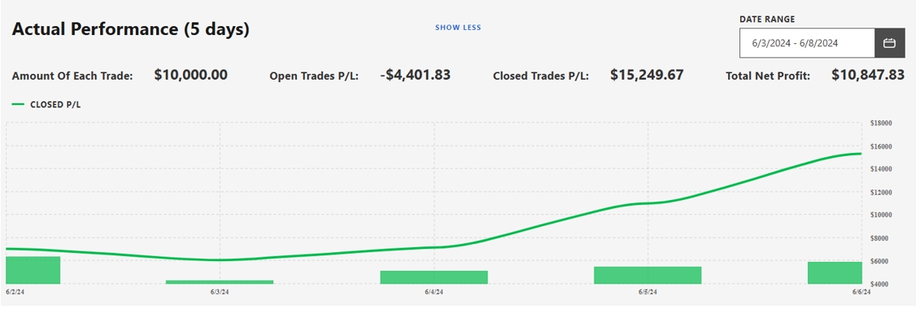The image size is (916, 309).
Task: Select the green bar for 6/6/24
Action: pos(835,272)
